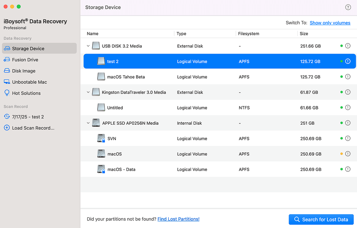Click the locked SVN volume icon

[101, 138]
